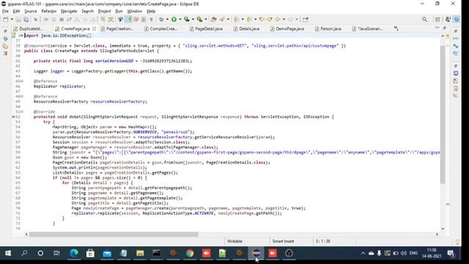Open the Project menu
The height and width of the screenshot is (264, 469).
click(x=104, y=11)
